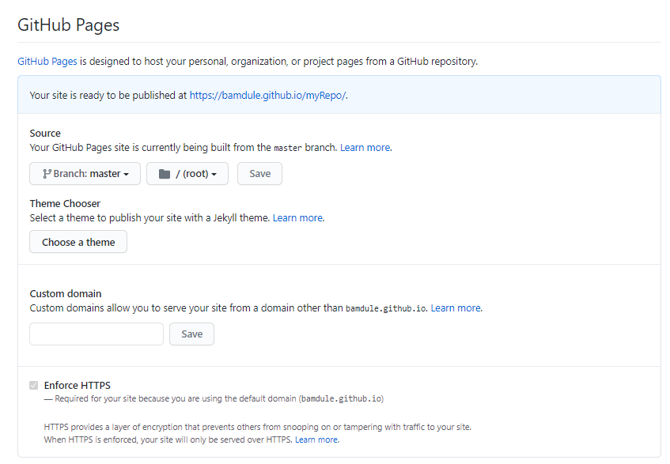Click Learn more link in Custom domain section

[x=456, y=308]
